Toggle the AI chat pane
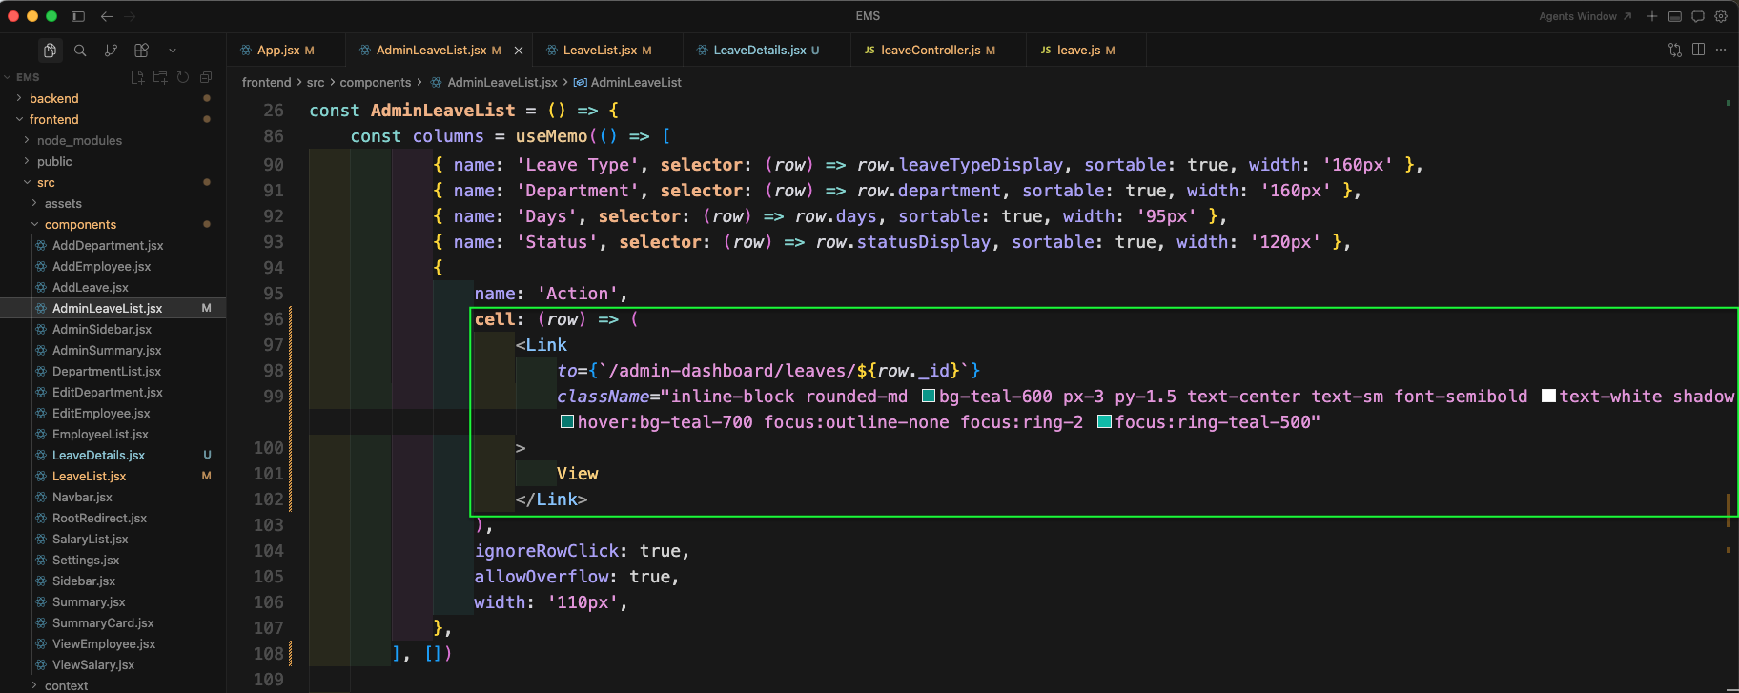 coord(1698,16)
